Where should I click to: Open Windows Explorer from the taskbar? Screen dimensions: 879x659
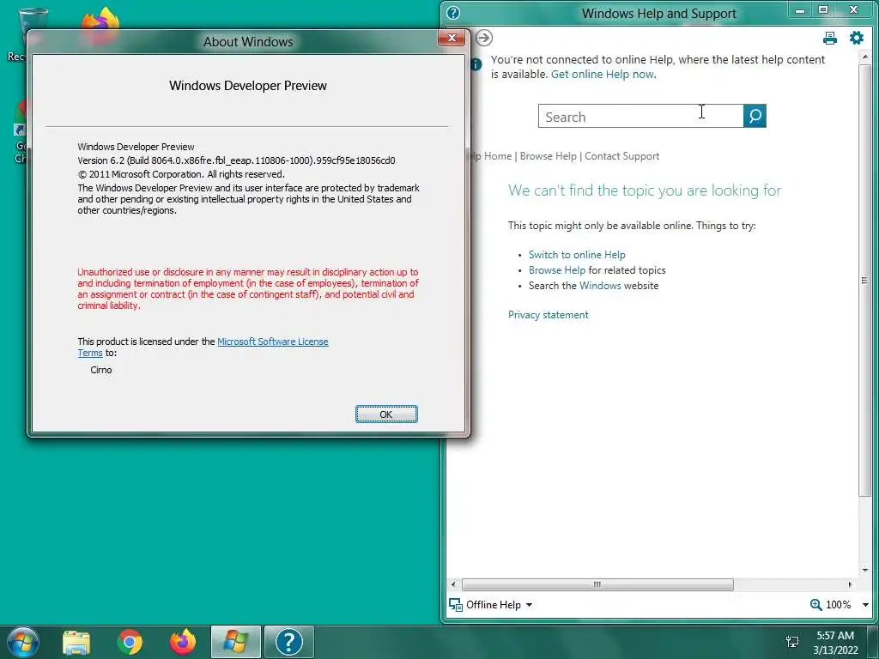point(76,642)
